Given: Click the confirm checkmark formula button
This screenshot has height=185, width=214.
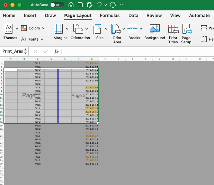Looking at the screenshot, I should [x=46, y=52].
